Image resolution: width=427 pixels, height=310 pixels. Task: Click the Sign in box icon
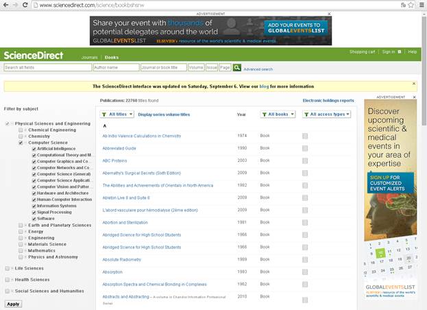click(400, 51)
